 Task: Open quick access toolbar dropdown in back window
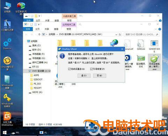[39, 16]
